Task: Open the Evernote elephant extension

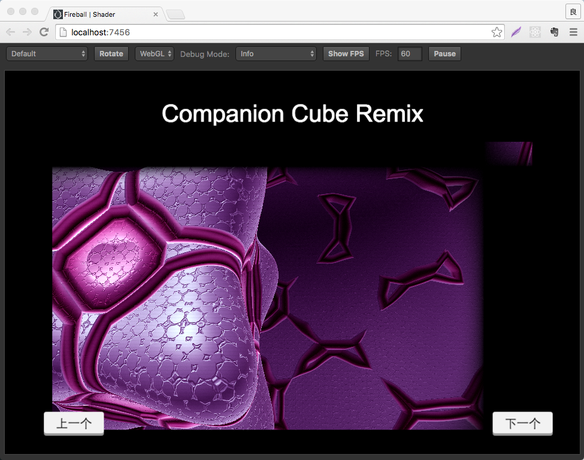Action: [x=554, y=32]
